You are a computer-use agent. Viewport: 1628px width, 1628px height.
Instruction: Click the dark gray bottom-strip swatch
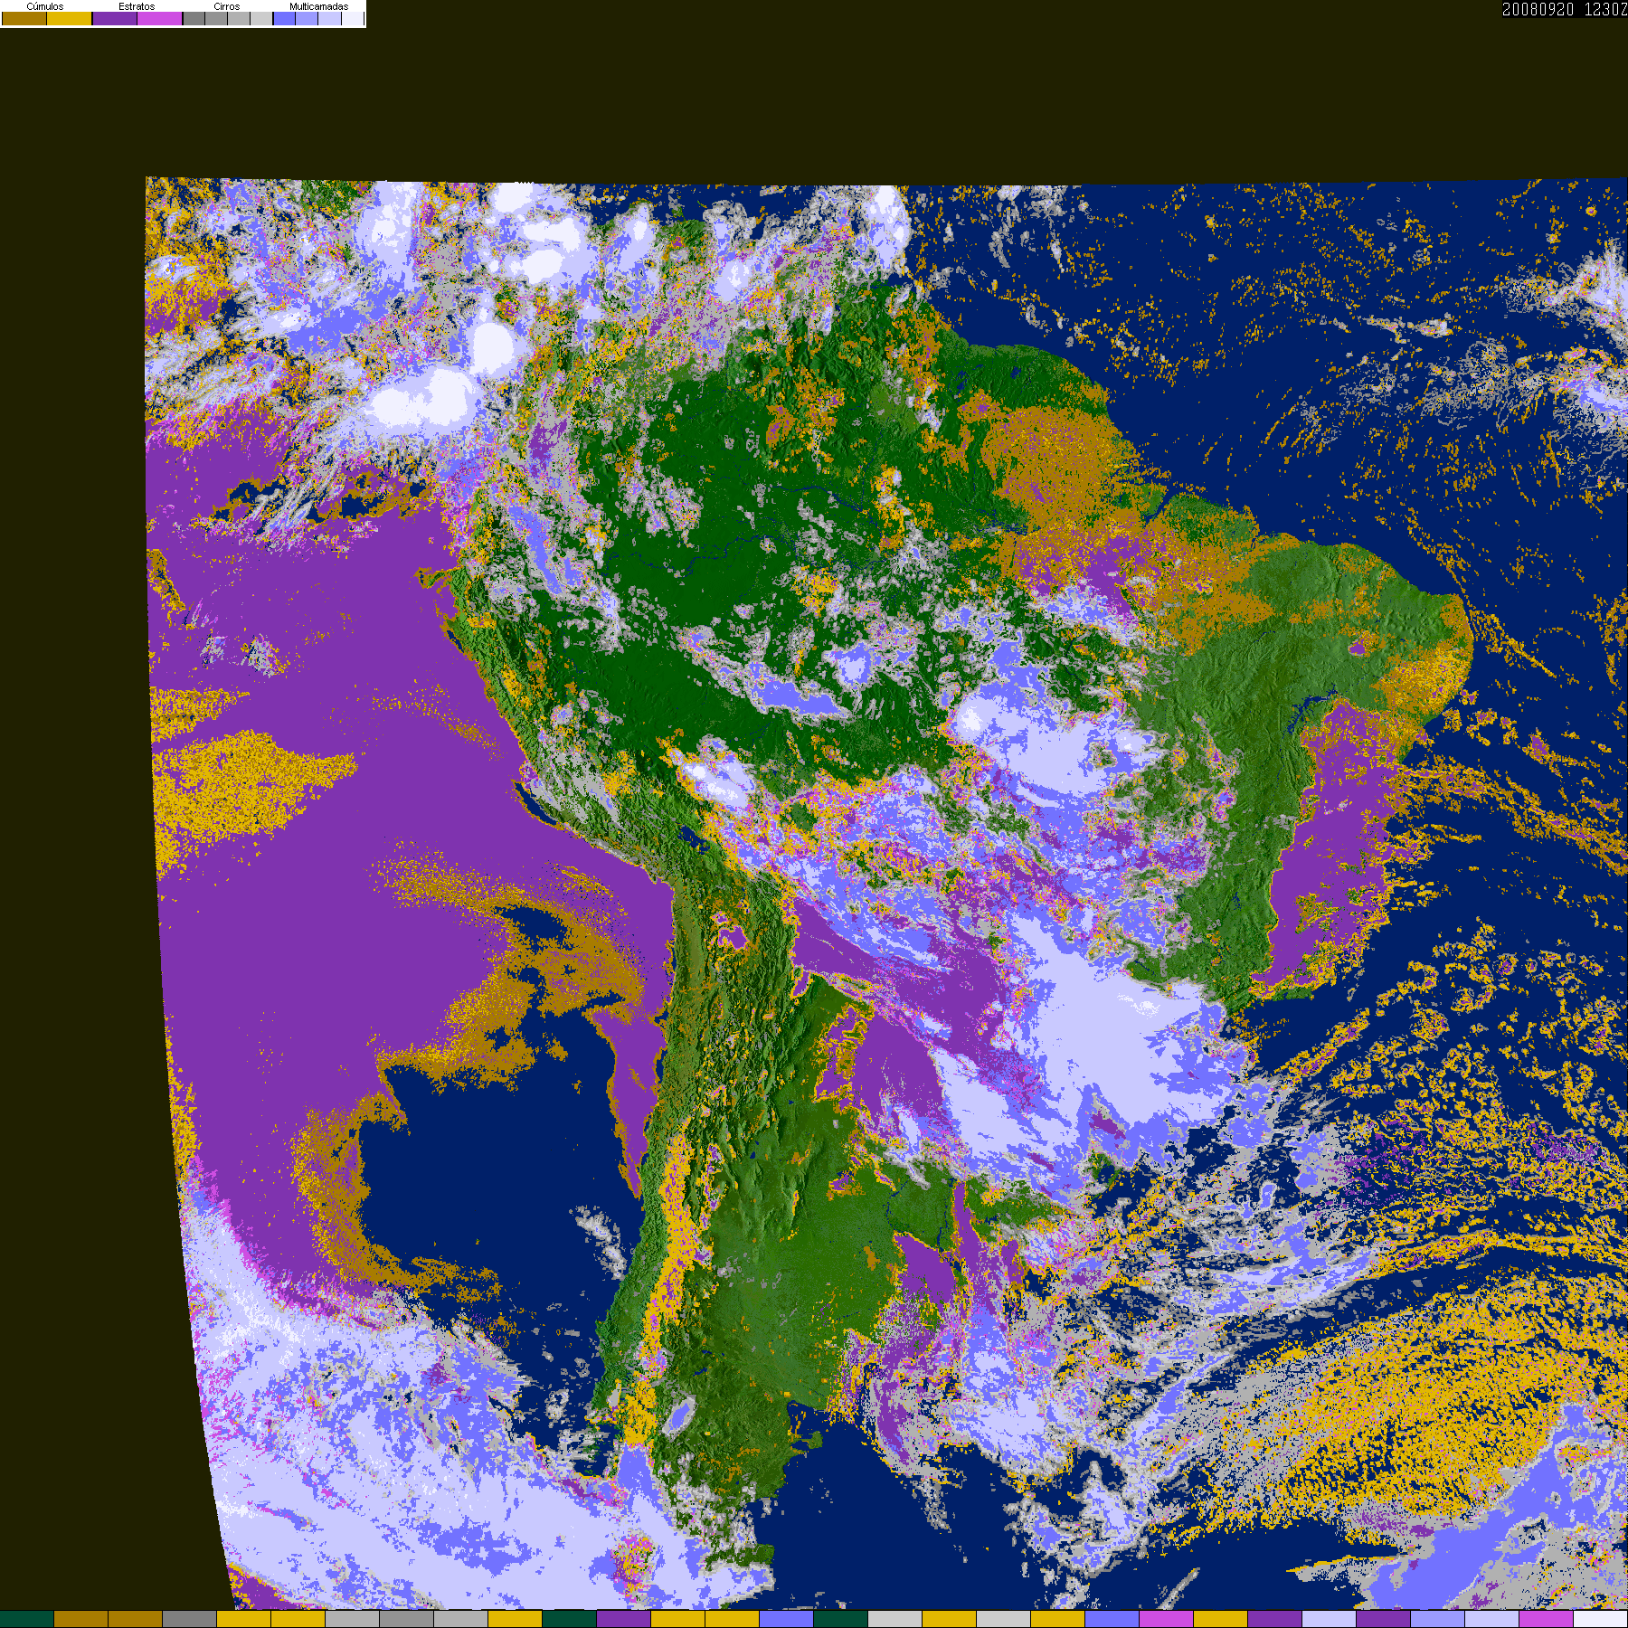(x=190, y=1619)
